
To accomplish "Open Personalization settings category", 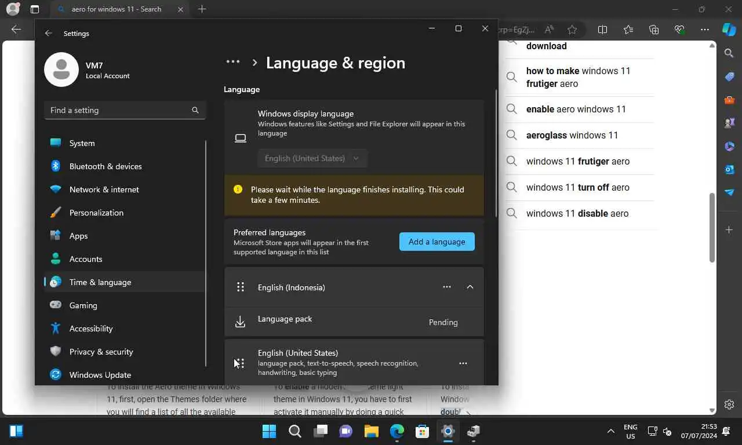I will pyautogui.click(x=125, y=213).
